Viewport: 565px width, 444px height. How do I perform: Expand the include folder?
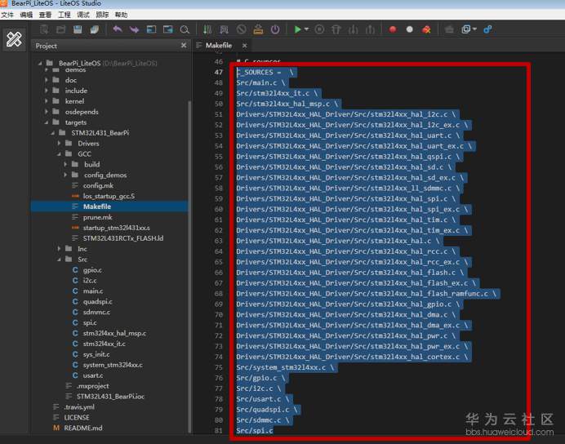[x=46, y=91]
